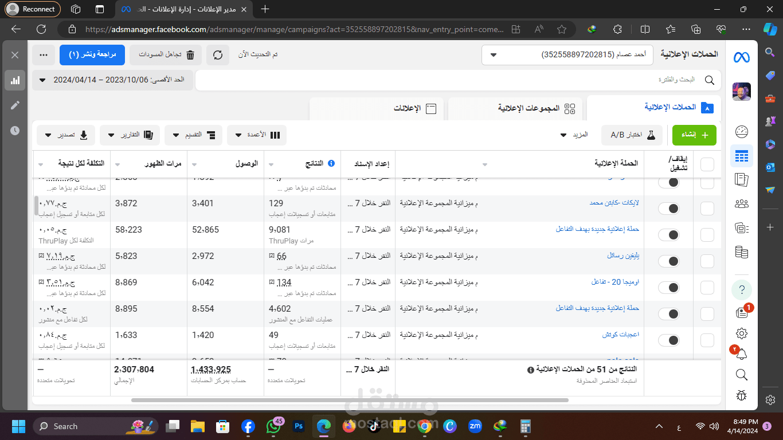Image resolution: width=783 pixels, height=440 pixels.
Task: Click the Meta logo icon
Action: (x=742, y=57)
